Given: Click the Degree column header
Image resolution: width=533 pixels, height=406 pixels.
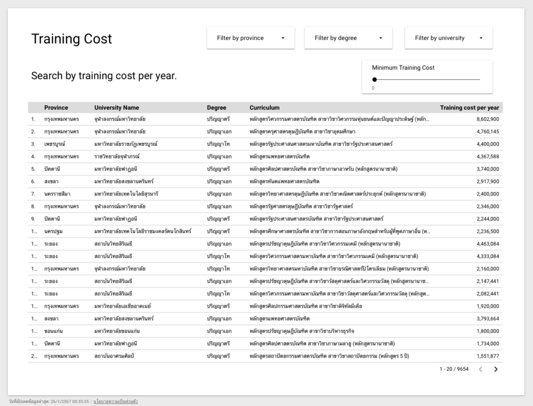Looking at the screenshot, I should tap(217, 108).
